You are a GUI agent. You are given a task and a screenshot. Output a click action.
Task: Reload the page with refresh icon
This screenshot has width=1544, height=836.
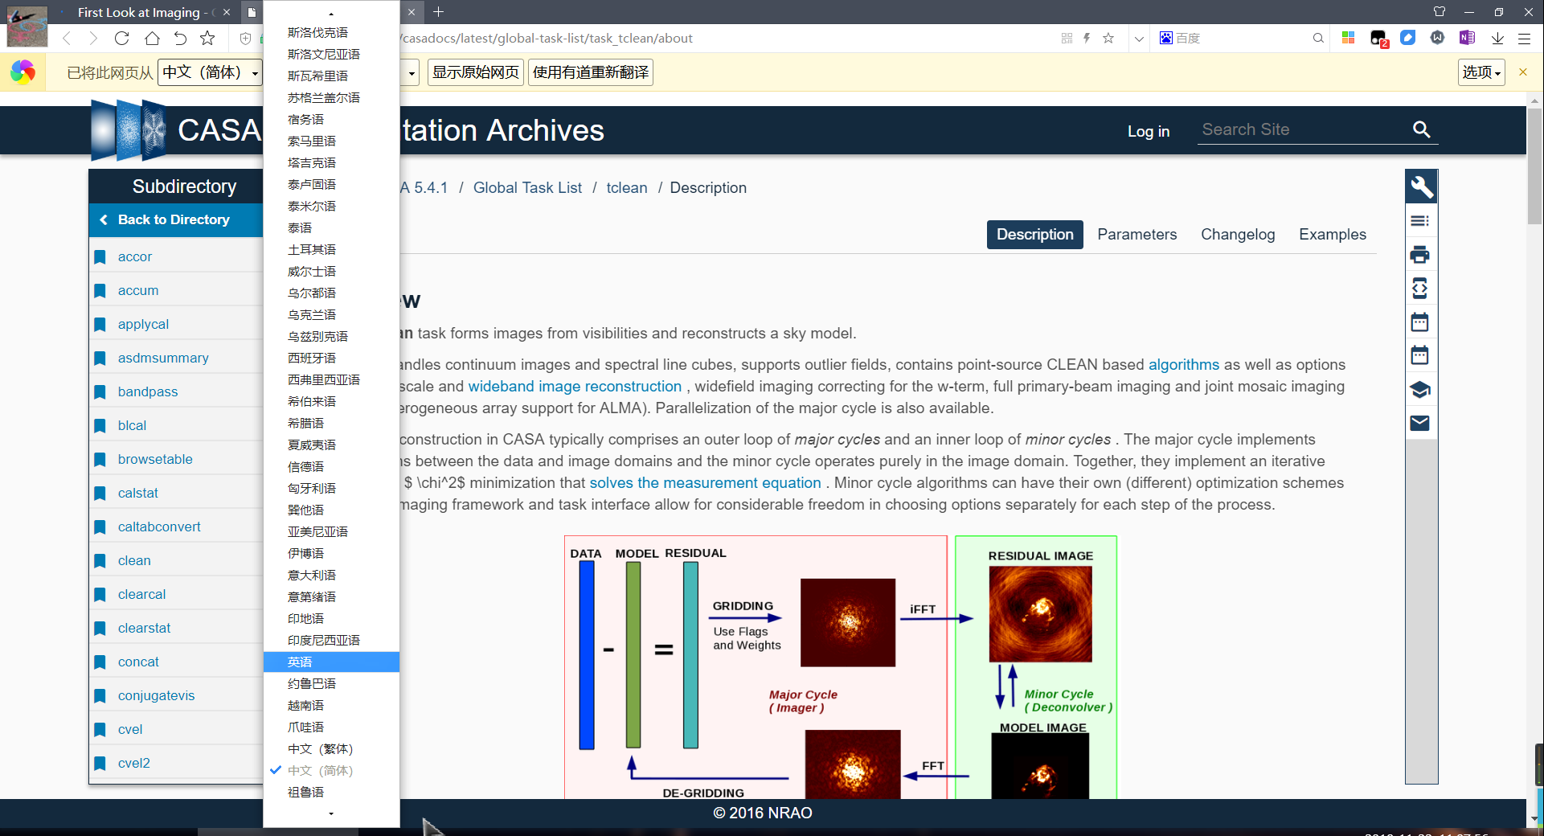tap(122, 38)
